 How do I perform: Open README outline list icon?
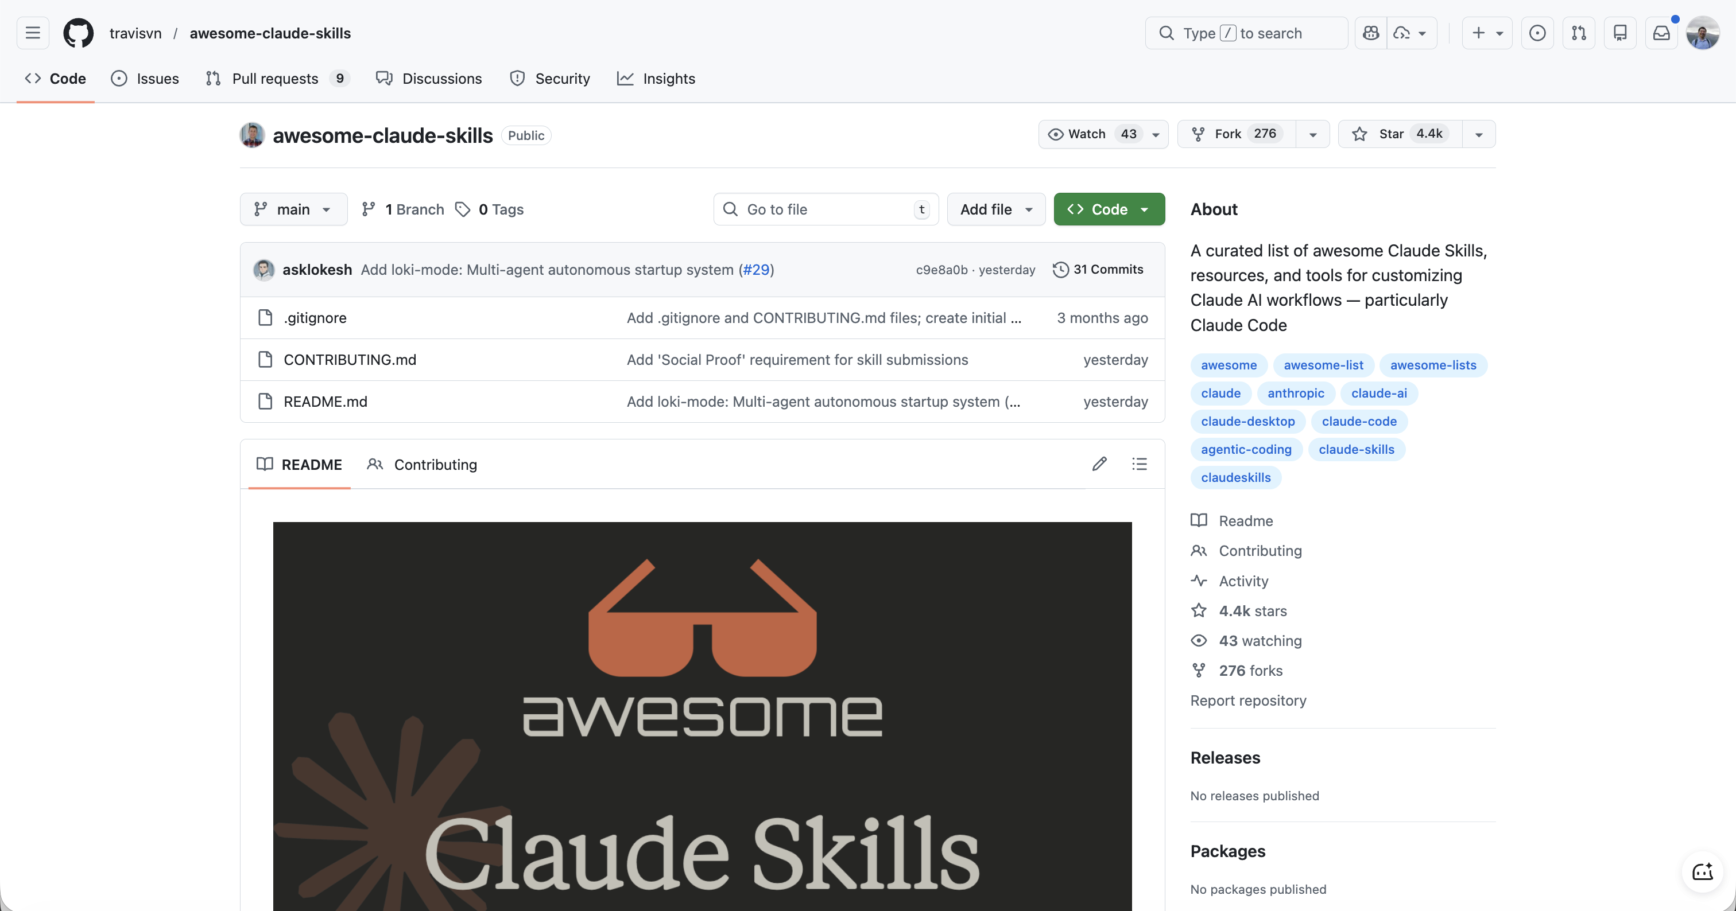pyautogui.click(x=1139, y=464)
